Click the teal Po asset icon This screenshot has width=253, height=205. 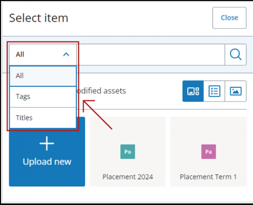click(x=128, y=151)
